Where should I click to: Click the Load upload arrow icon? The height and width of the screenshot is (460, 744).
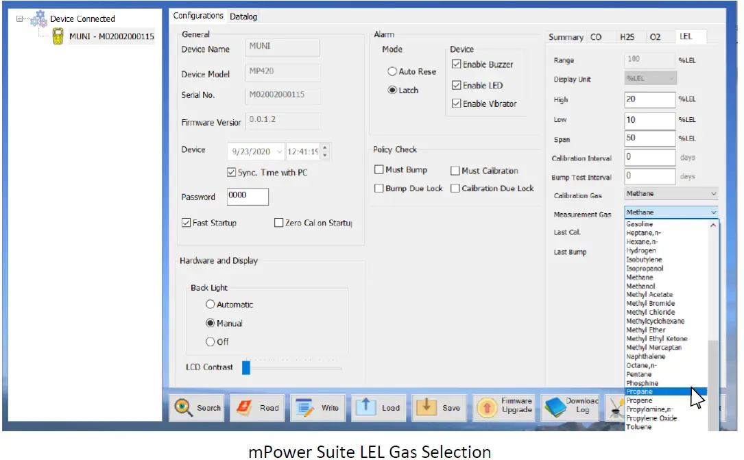pyautogui.click(x=366, y=407)
